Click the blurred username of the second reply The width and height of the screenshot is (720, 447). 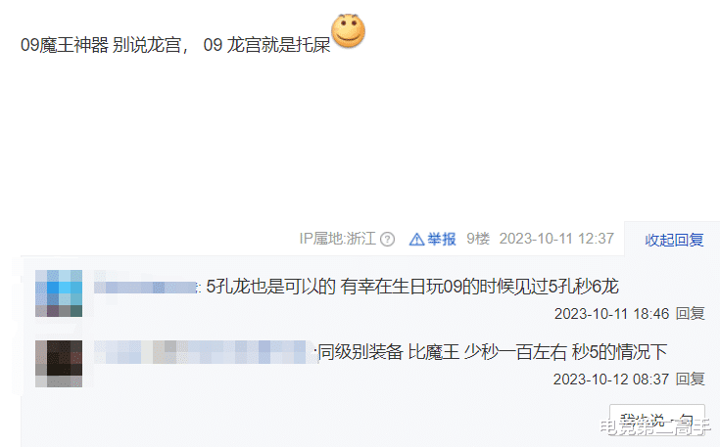click(205, 352)
